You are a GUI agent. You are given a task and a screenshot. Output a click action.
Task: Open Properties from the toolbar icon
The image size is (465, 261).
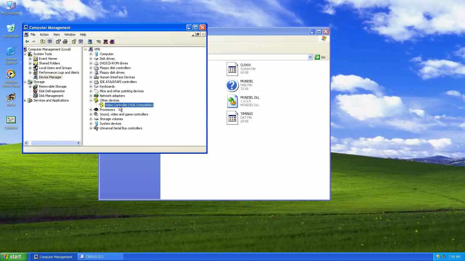click(58, 42)
